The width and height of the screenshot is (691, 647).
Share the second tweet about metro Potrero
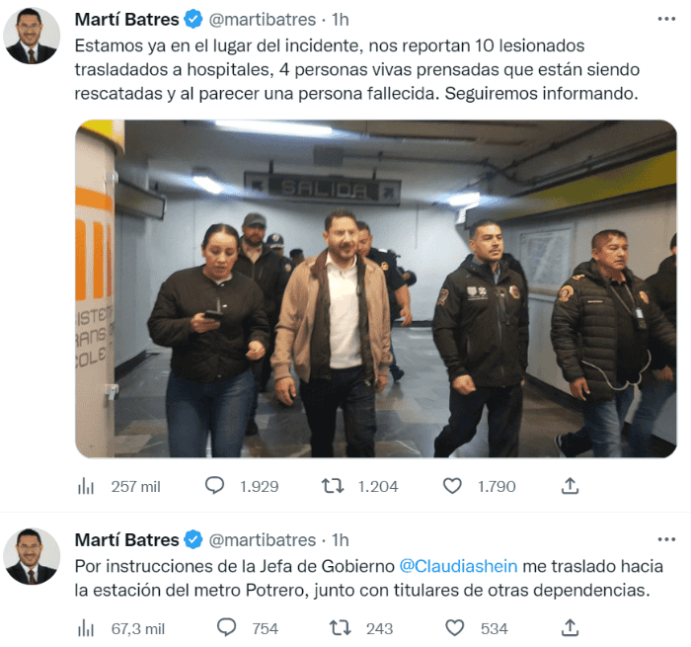[570, 628]
